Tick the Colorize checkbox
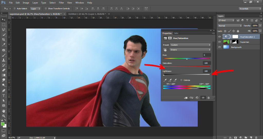263x139 pixels. click(x=181, y=80)
